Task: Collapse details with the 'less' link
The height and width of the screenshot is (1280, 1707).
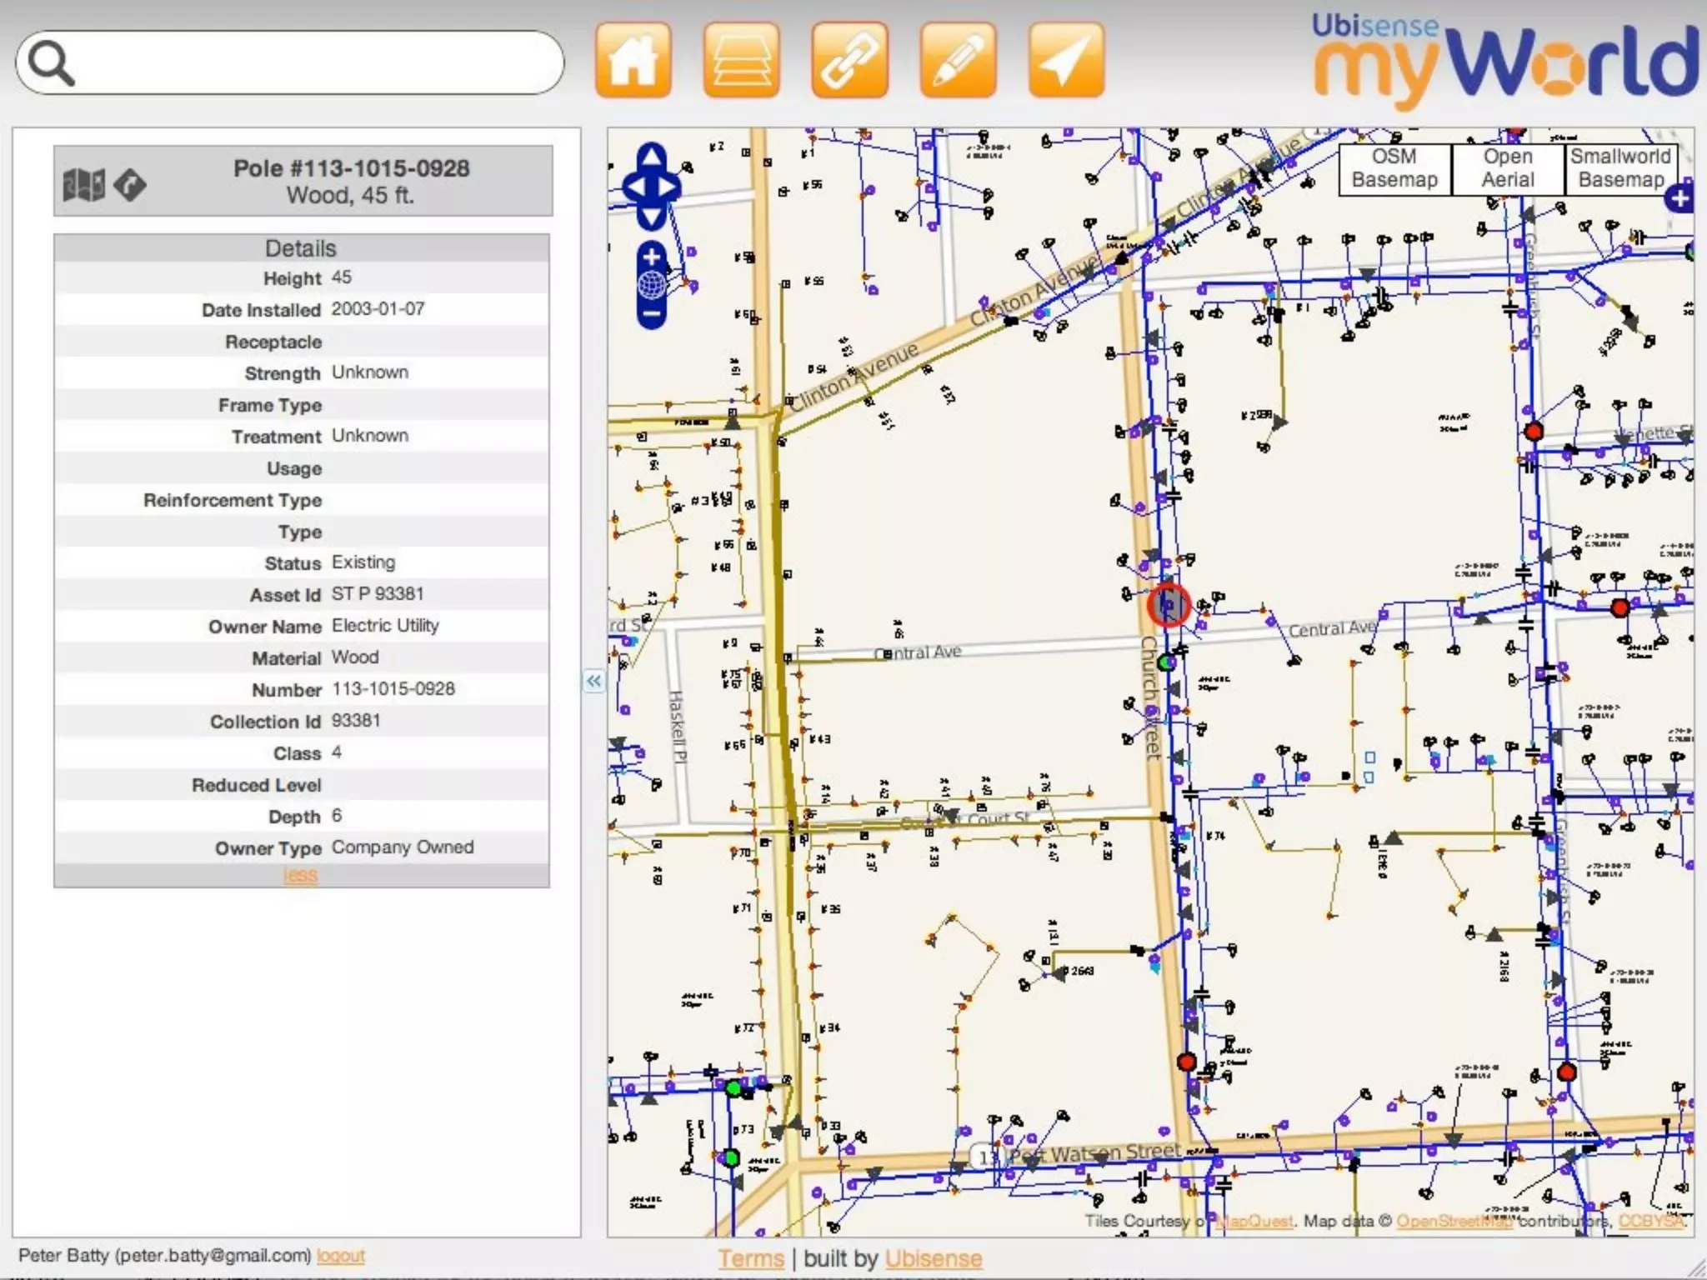Action: [x=300, y=875]
